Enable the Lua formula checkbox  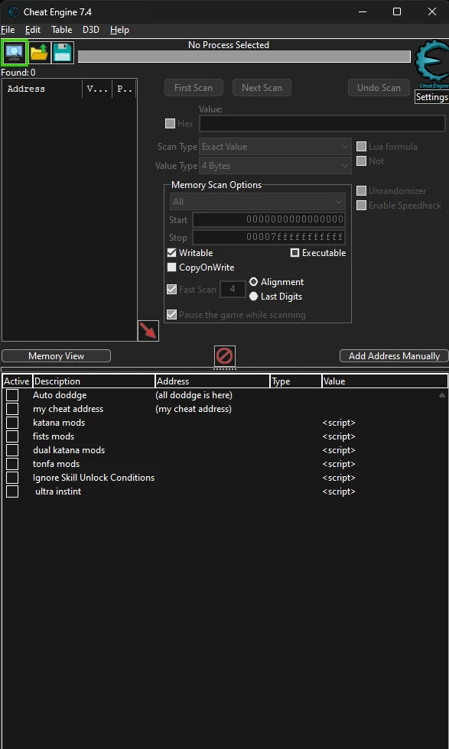(362, 147)
